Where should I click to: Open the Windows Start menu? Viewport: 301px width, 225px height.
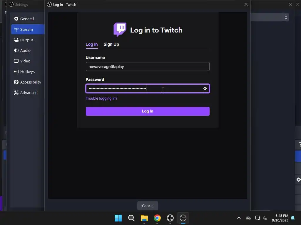click(x=118, y=218)
